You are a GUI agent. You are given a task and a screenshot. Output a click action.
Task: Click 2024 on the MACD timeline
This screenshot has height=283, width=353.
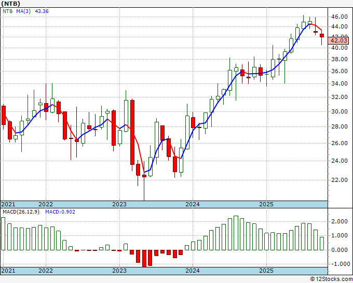click(193, 271)
